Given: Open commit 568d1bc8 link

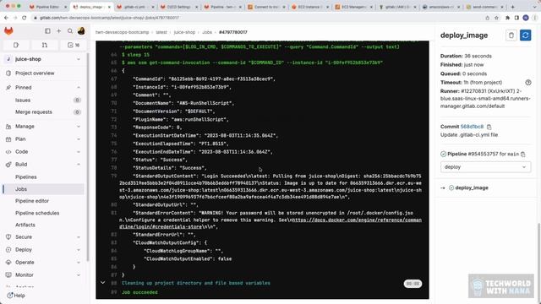Looking at the screenshot, I should point(472,127).
